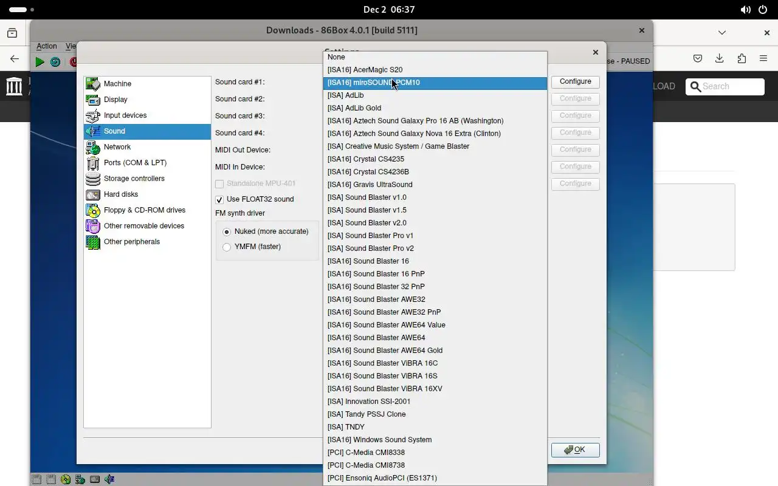Select Nuked (more accurate) FM synth driver
The image size is (778, 486).
point(227,232)
